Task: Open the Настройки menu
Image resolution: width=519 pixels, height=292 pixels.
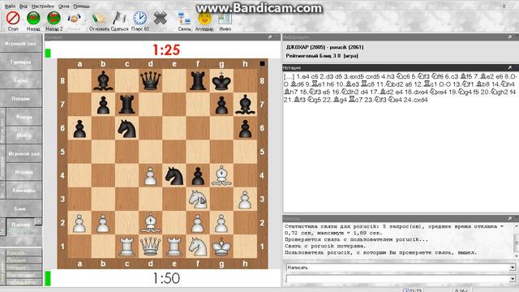Action: (43, 6)
